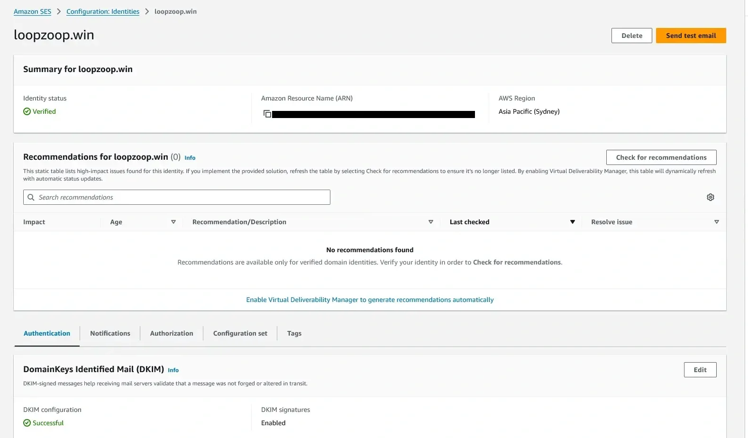Click the Verified status check icon

coord(27,111)
